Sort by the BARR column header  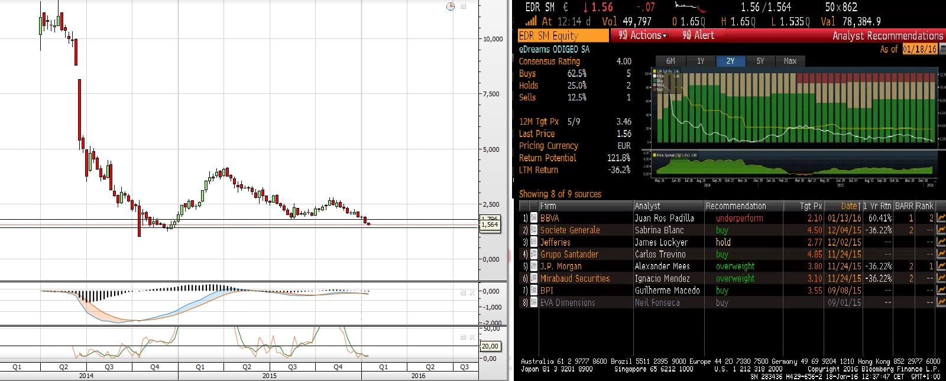click(x=904, y=206)
